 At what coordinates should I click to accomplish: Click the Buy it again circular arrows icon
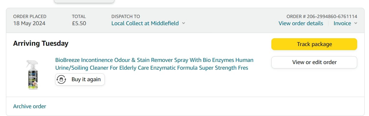(x=61, y=79)
